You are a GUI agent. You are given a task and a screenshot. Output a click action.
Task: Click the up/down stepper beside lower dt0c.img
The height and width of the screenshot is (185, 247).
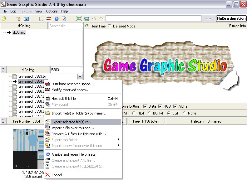click(3, 70)
